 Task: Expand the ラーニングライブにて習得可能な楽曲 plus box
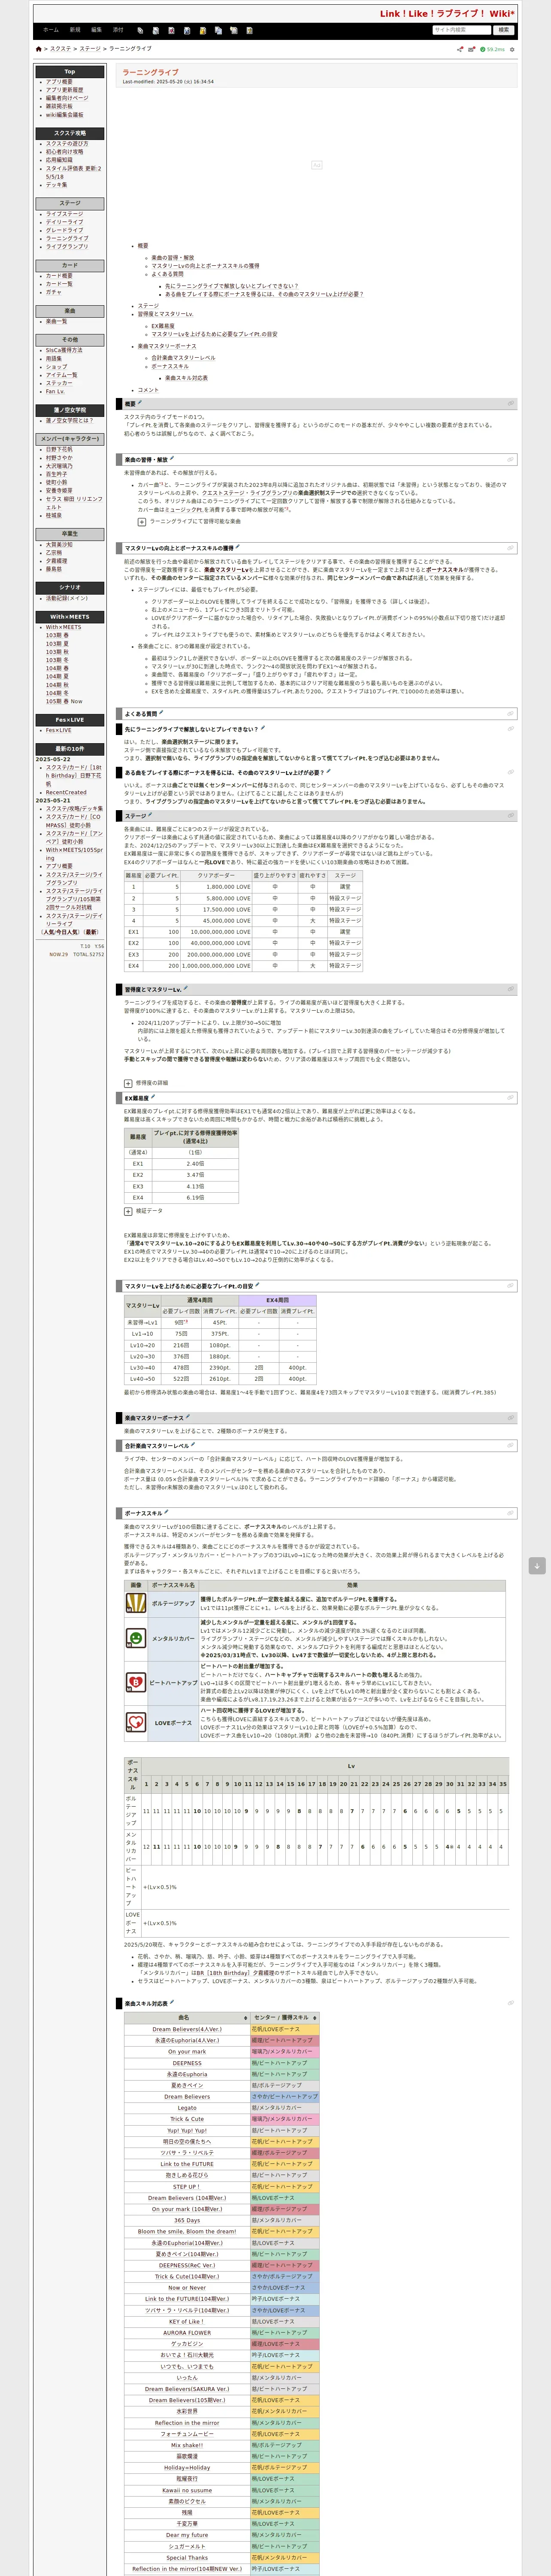pos(141,521)
